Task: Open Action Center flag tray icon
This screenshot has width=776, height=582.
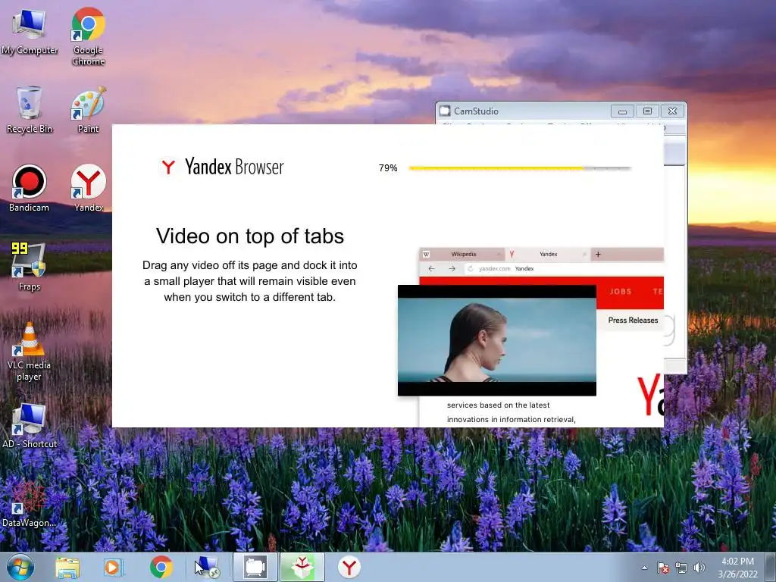Action: coord(662,568)
